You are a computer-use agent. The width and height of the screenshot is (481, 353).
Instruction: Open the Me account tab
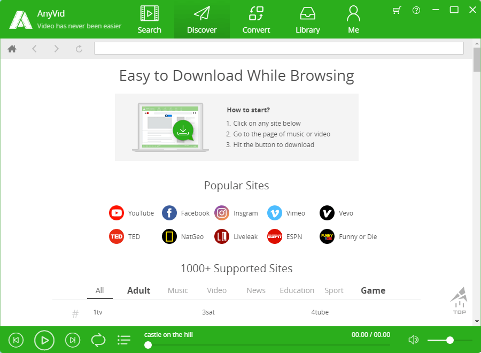click(x=353, y=20)
